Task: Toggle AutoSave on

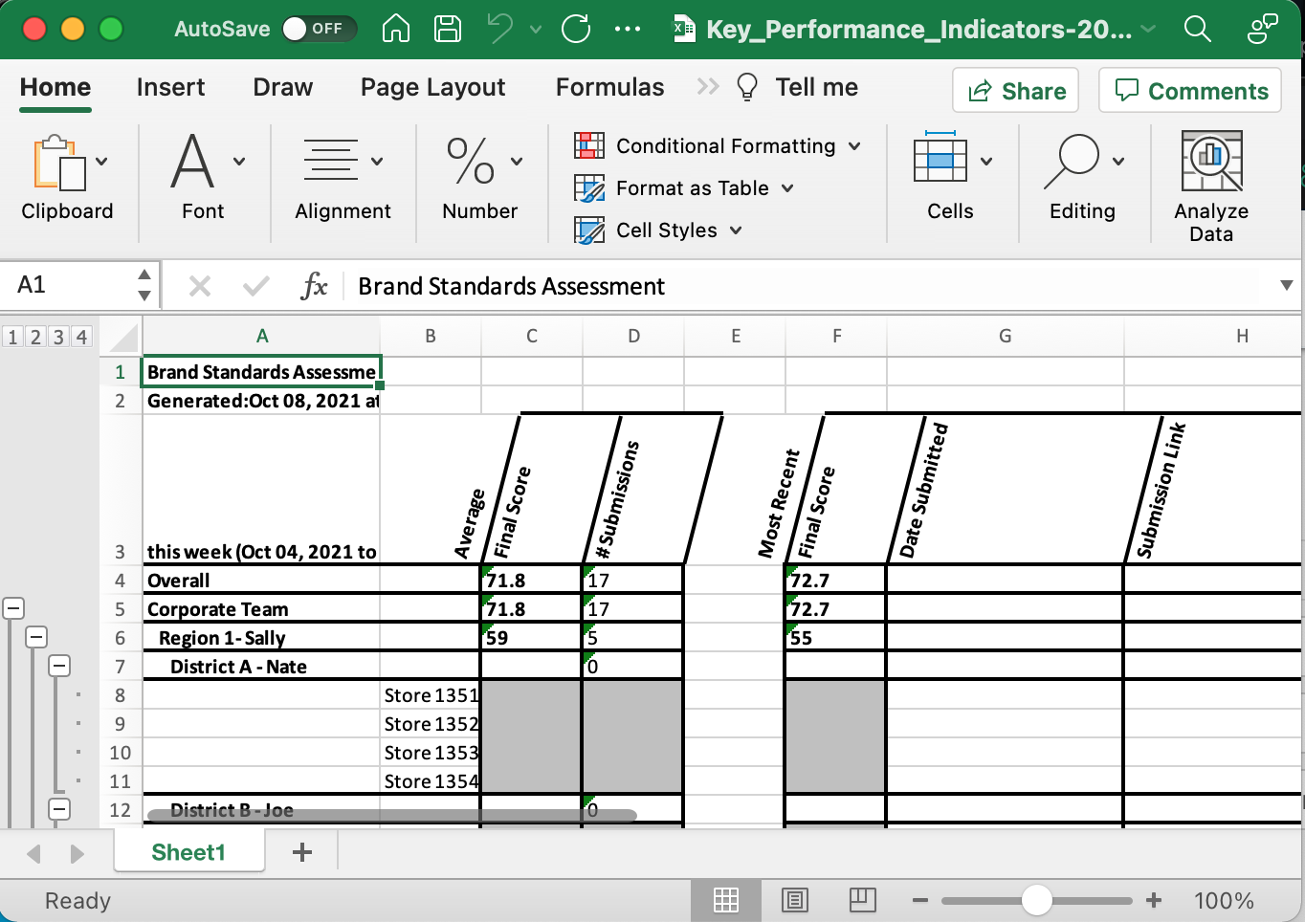Action: (320, 29)
